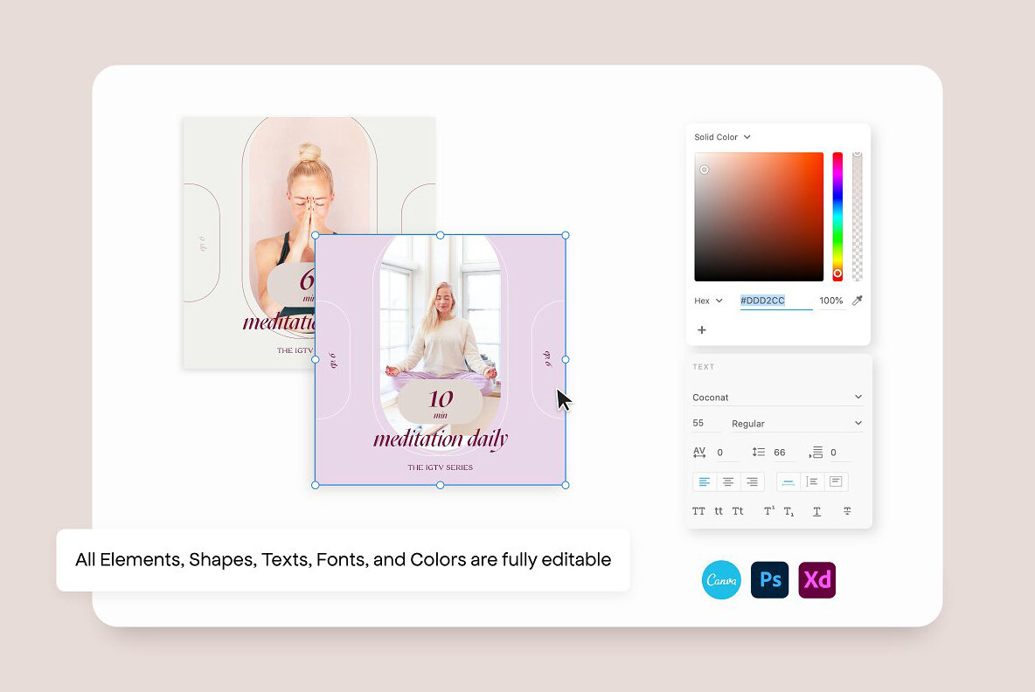Toggle left text alignment
Screen dimensions: 1035x692
[x=705, y=481]
